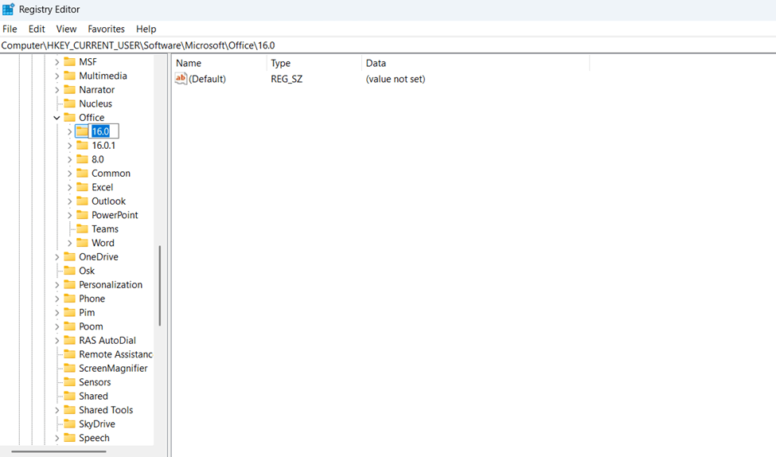Click the Nucleus folder icon
The image size is (776, 457).
tap(70, 103)
